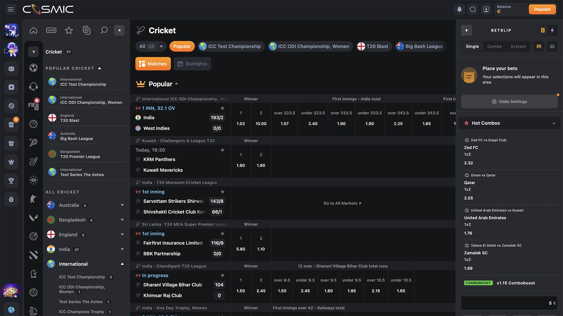
Task: Open the betslip book icon
Action: click(539, 46)
